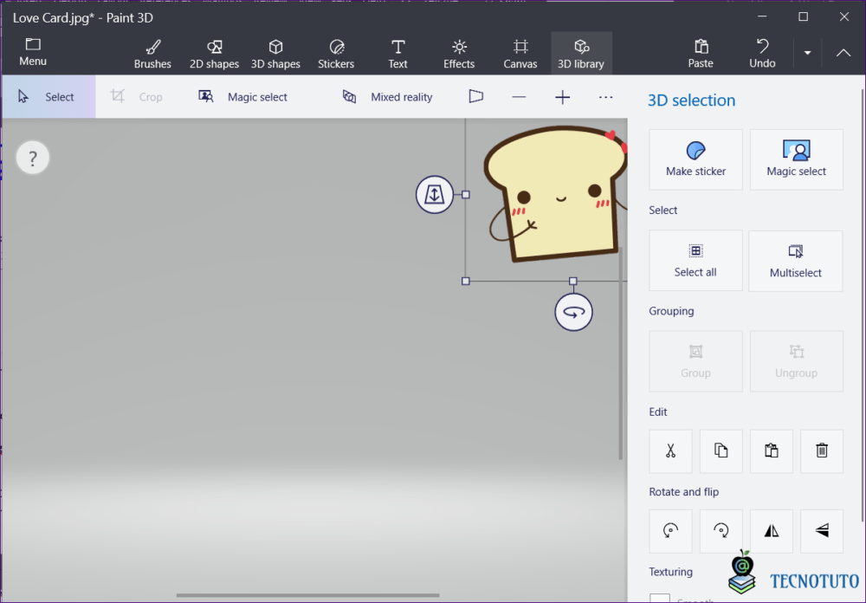The height and width of the screenshot is (603, 866).
Task: Click the Make sticker button
Action: 696,159
